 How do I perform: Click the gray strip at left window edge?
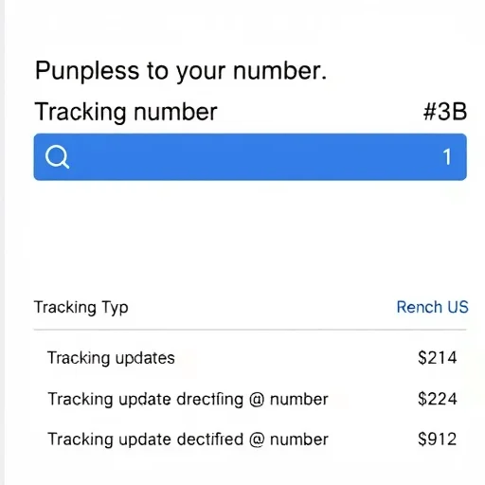click(x=2, y=242)
